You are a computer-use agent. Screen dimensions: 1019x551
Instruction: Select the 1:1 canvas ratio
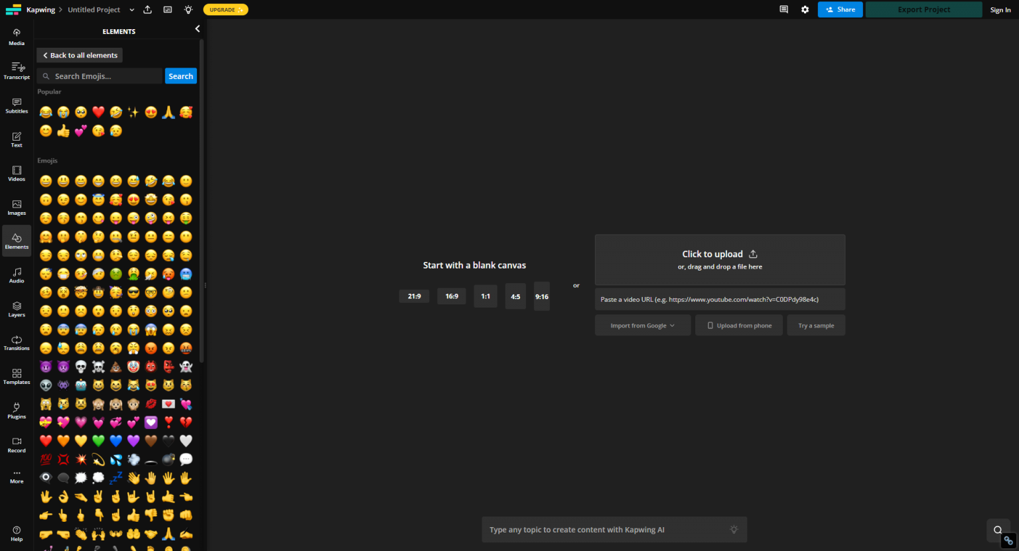486,296
